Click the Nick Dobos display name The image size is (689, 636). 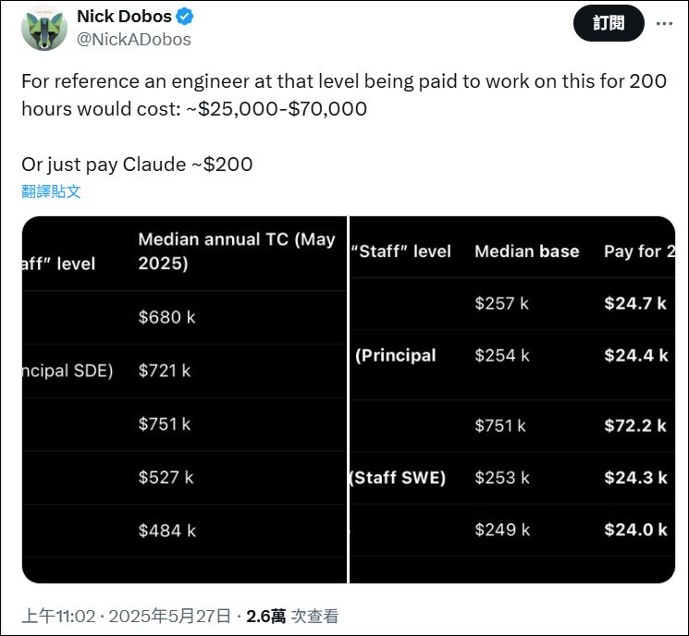[x=124, y=17]
